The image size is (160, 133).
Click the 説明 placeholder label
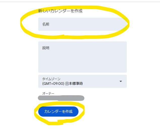[46, 48]
